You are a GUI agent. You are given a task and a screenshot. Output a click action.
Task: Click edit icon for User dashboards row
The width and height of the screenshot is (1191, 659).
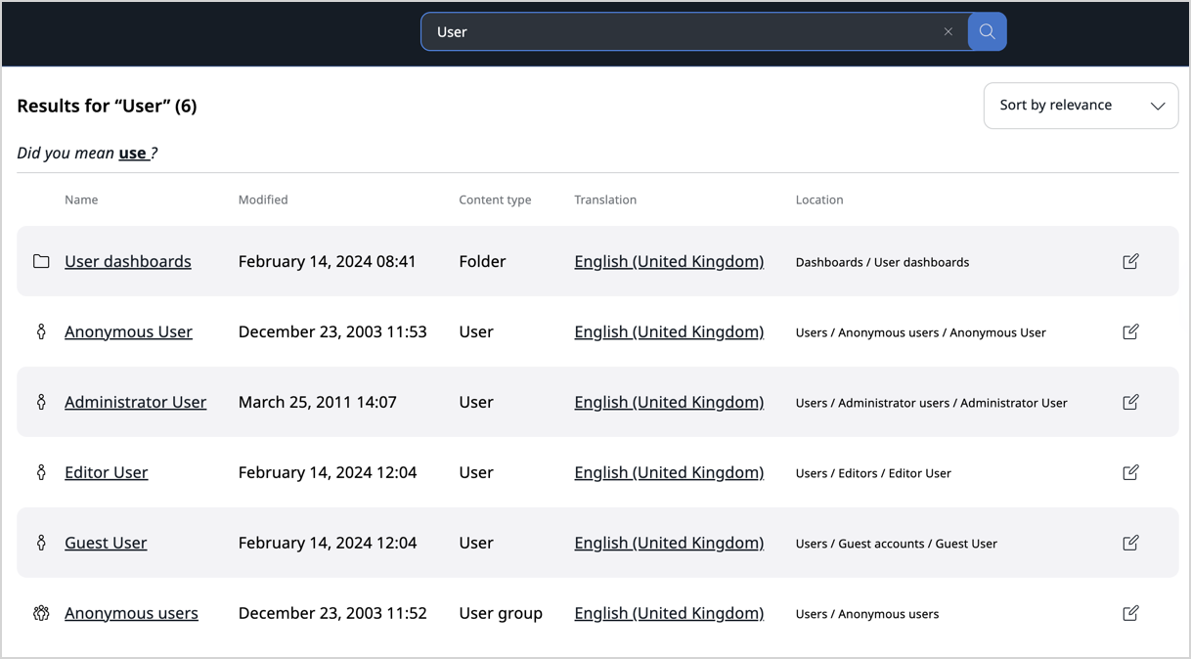[x=1130, y=261]
